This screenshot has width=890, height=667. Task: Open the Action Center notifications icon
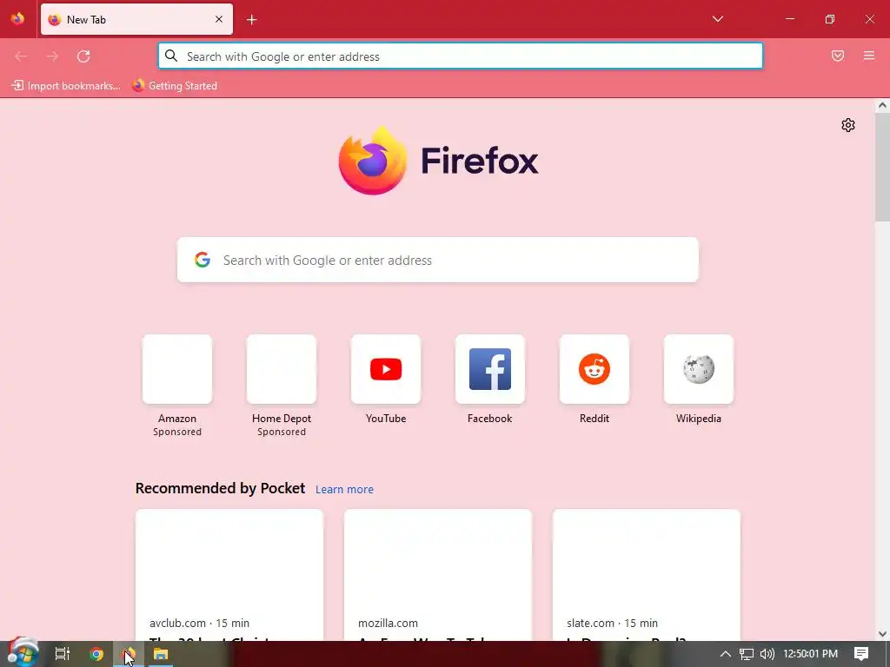click(x=861, y=654)
